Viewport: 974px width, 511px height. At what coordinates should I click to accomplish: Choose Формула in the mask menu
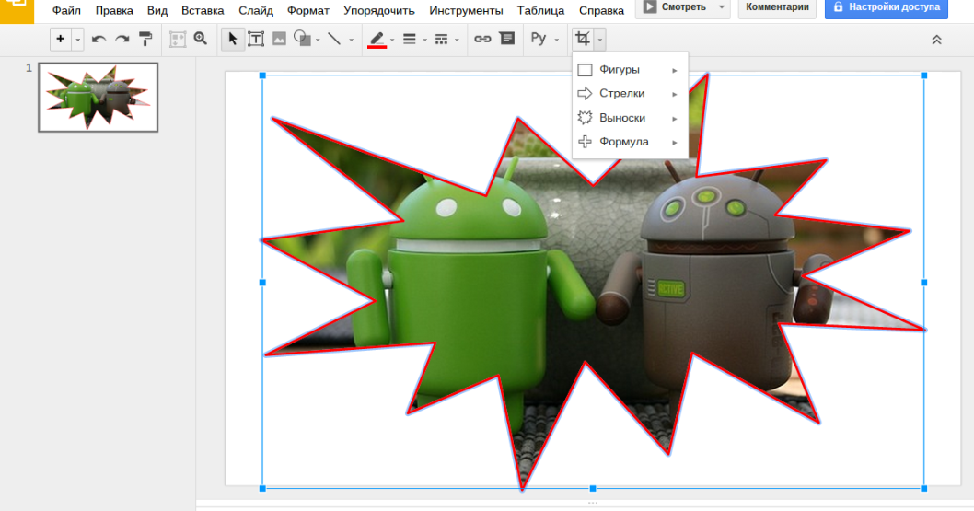[x=630, y=142]
